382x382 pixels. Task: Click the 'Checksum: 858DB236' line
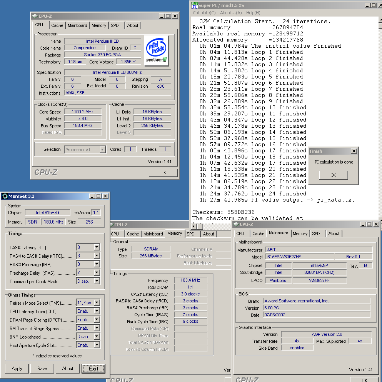click(x=223, y=212)
